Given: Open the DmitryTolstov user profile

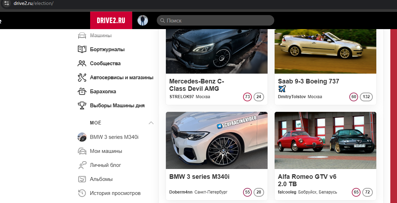Looking at the screenshot, I should pyautogui.click(x=292, y=97).
